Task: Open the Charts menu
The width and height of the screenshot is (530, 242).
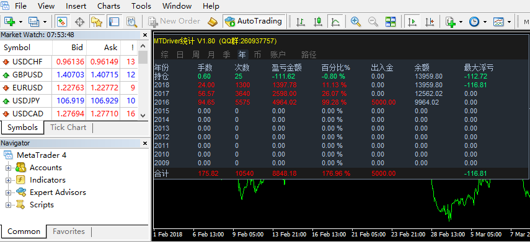Action: (108, 6)
